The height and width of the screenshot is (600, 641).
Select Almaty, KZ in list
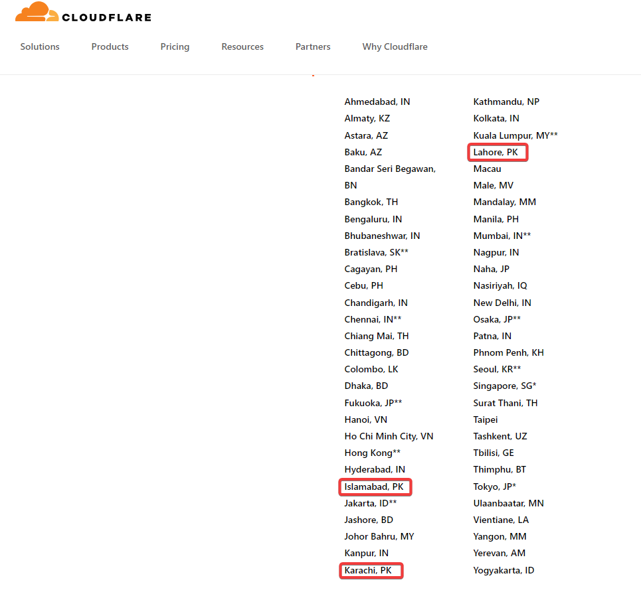pos(367,118)
